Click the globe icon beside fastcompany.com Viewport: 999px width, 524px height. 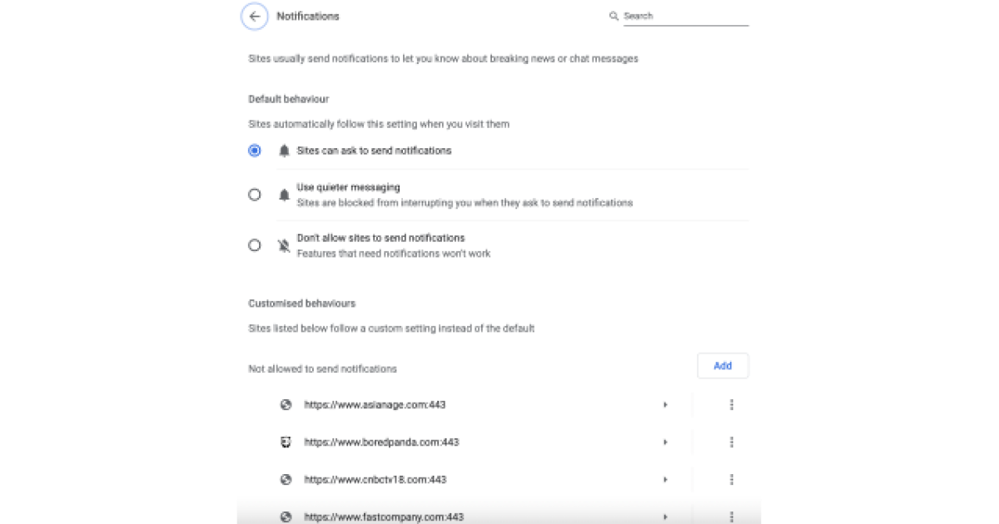click(x=286, y=517)
